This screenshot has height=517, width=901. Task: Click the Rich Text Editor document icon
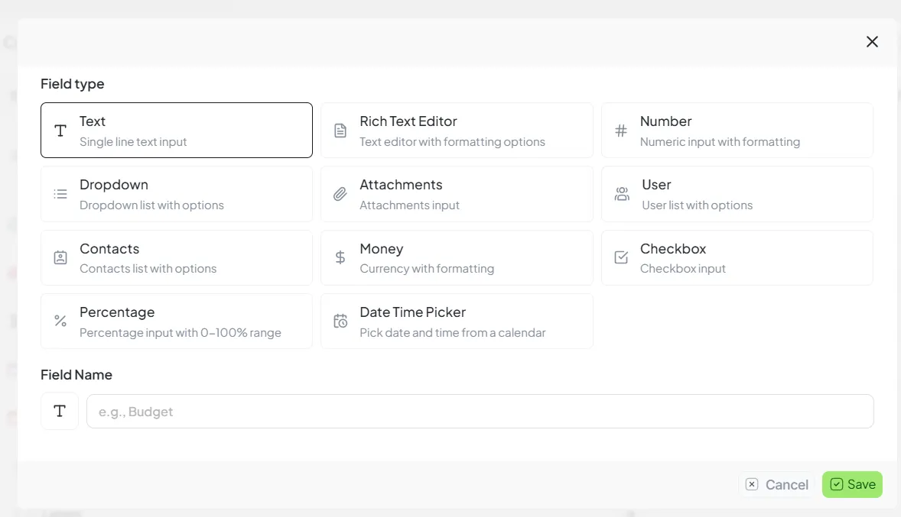(x=340, y=130)
